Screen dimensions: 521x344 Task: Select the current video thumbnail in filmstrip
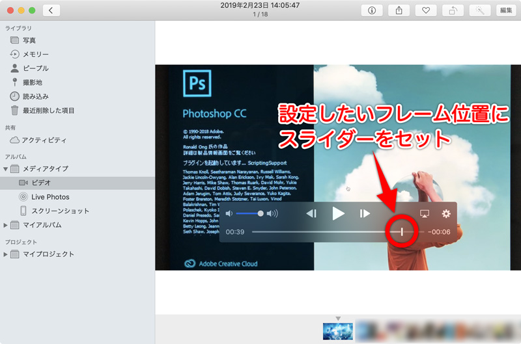tap(338, 332)
